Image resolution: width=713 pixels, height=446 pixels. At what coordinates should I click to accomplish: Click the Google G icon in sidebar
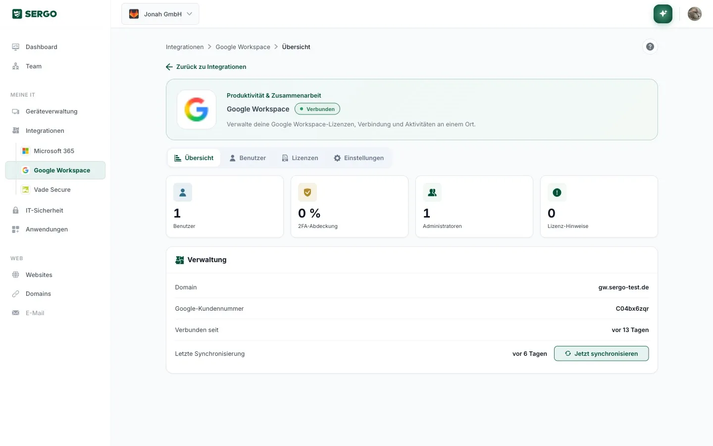(x=25, y=170)
